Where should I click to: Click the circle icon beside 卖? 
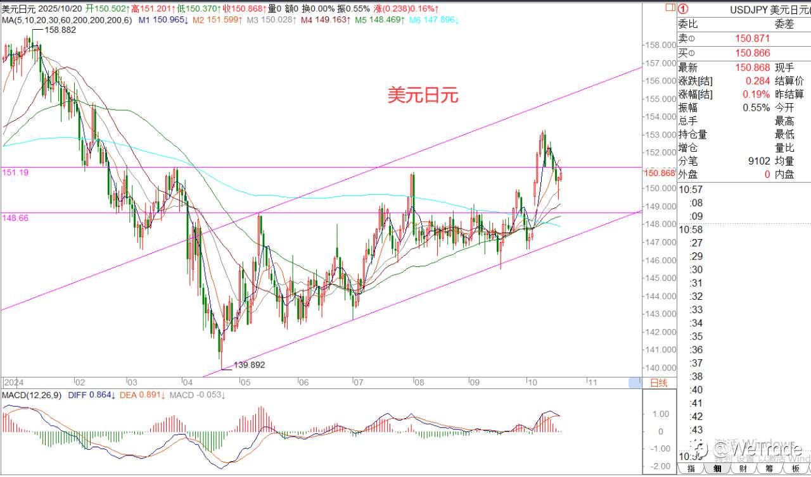691,39
